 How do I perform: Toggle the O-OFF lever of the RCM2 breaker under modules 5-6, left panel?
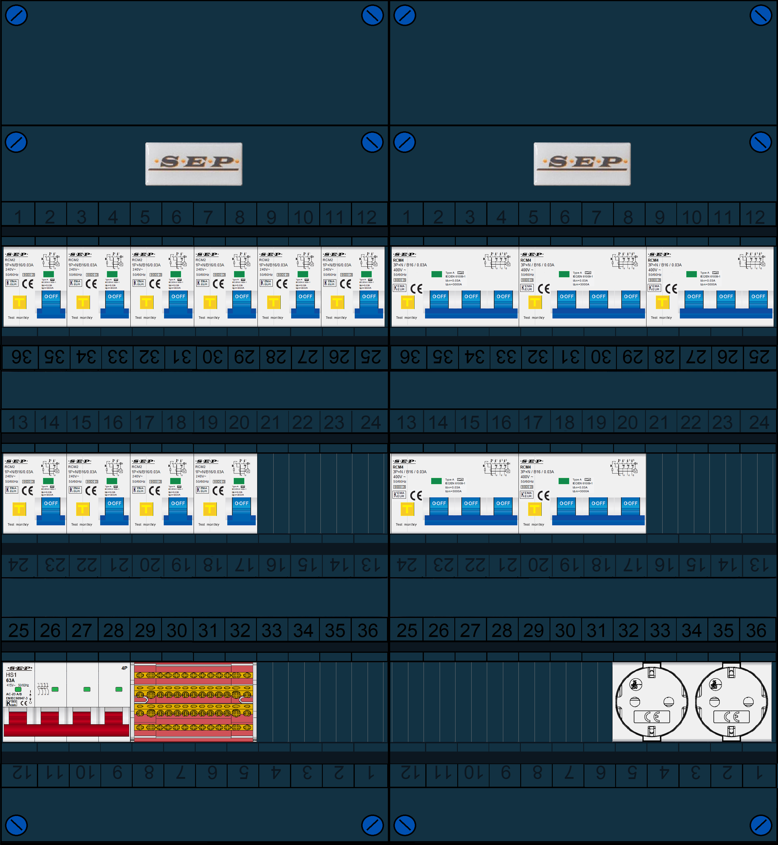click(x=178, y=304)
